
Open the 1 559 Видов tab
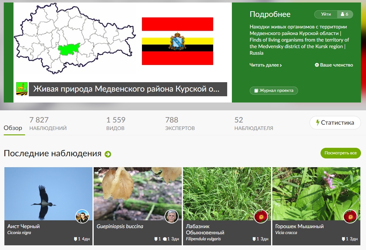pos(116,123)
